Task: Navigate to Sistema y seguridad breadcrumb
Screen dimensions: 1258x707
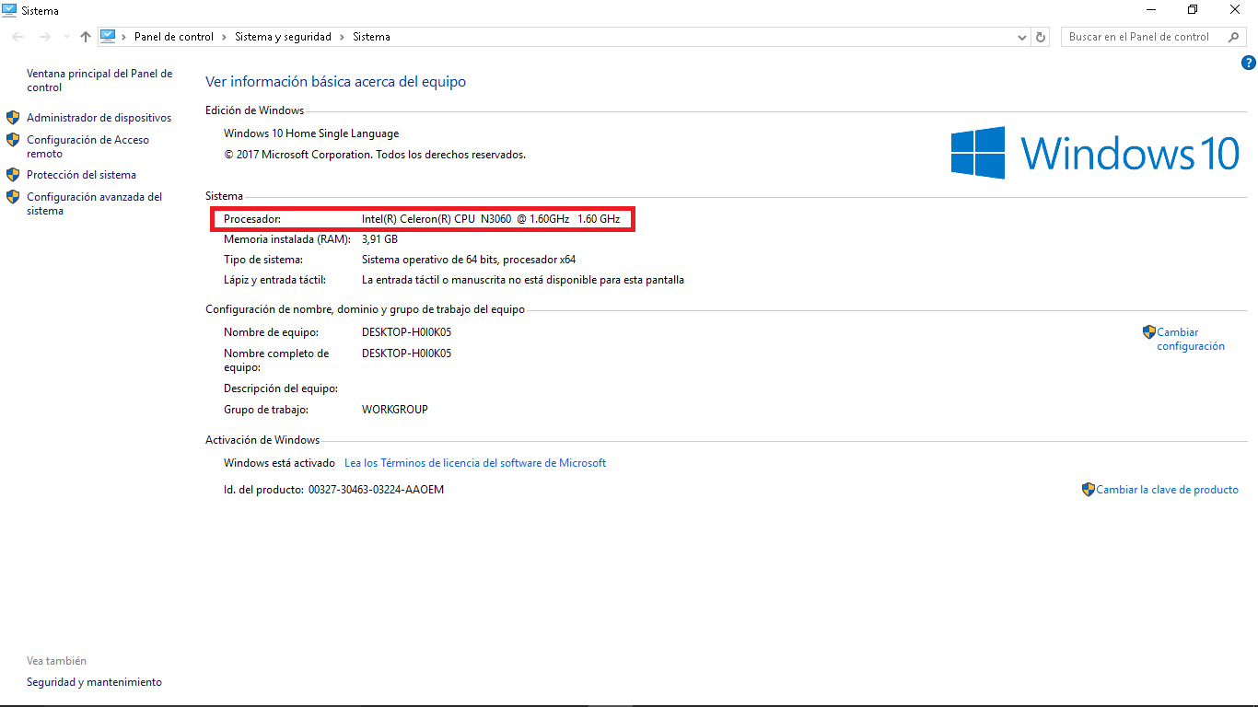Action: (x=283, y=37)
